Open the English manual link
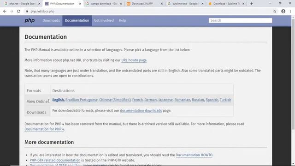The width and height of the screenshot is (295, 166). click(58, 100)
